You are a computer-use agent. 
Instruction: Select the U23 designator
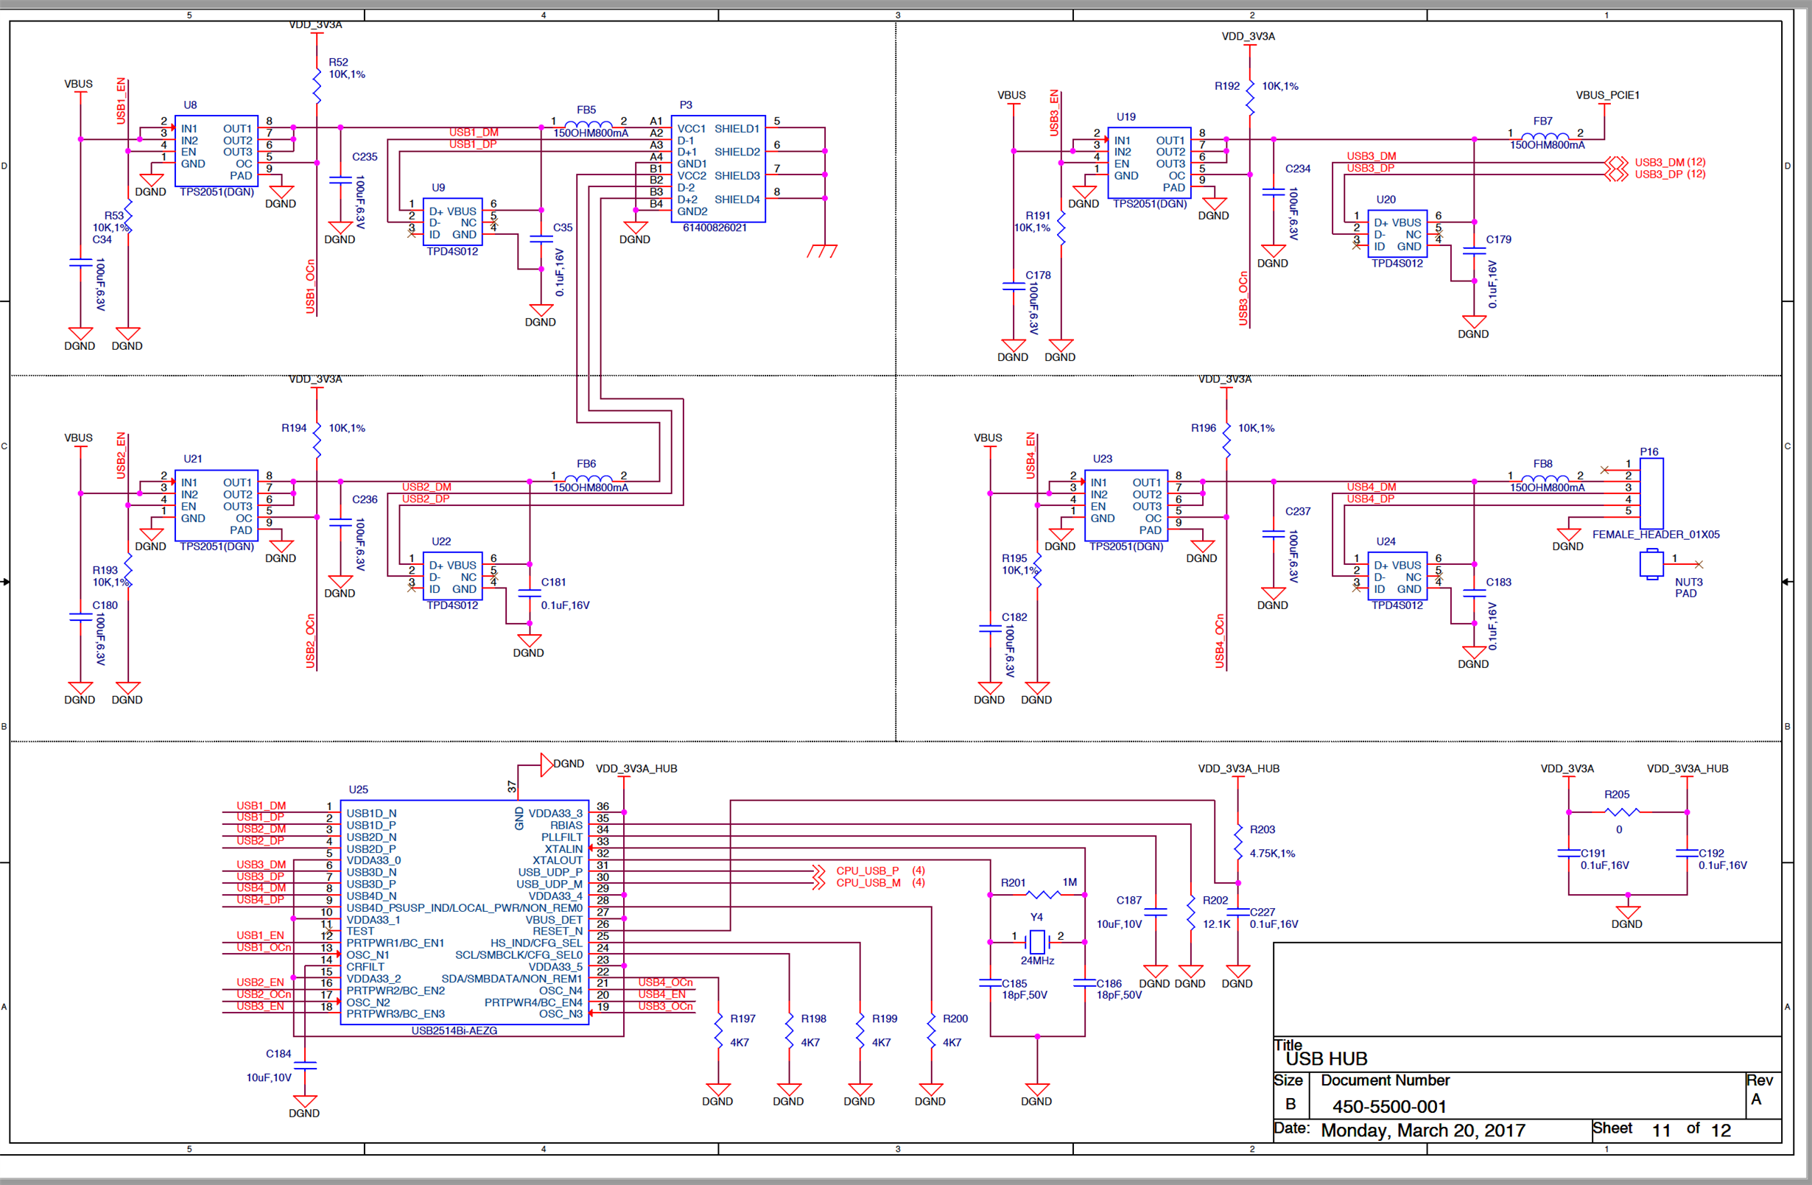pyautogui.click(x=1102, y=459)
